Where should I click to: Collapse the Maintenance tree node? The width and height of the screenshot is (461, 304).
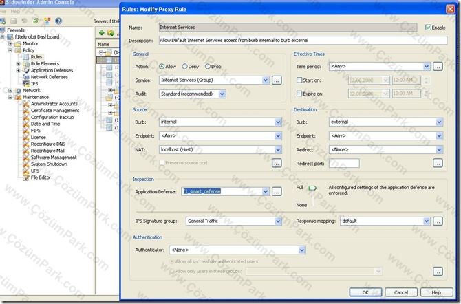click(10, 97)
